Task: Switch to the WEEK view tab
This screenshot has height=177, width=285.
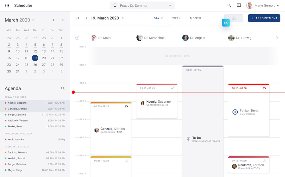Action: [176, 18]
